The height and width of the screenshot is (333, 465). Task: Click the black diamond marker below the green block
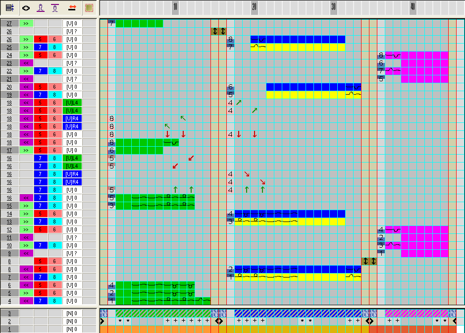[218, 321]
